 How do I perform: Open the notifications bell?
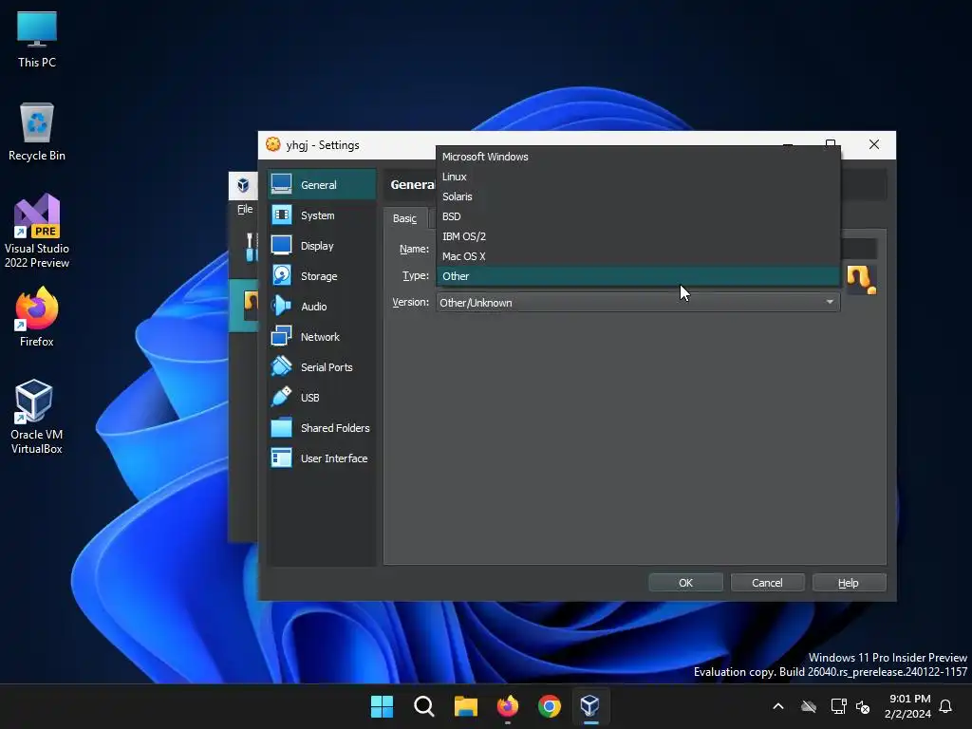(946, 706)
